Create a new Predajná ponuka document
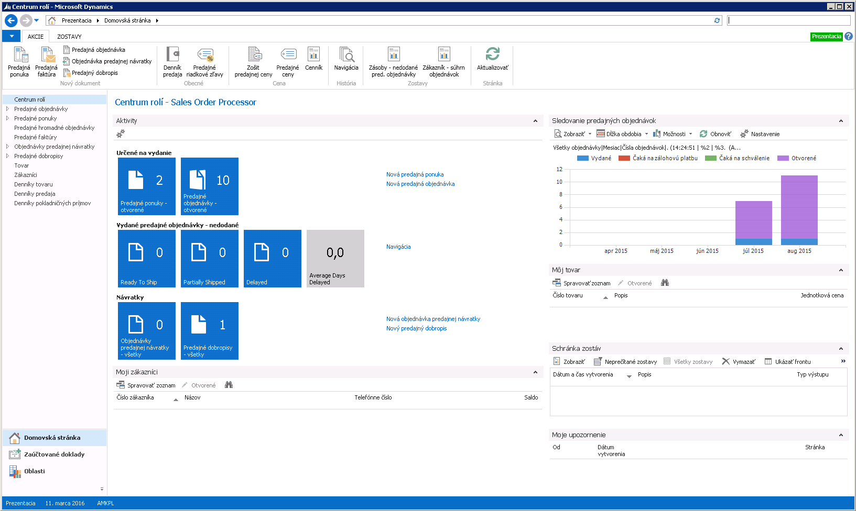 coord(19,62)
